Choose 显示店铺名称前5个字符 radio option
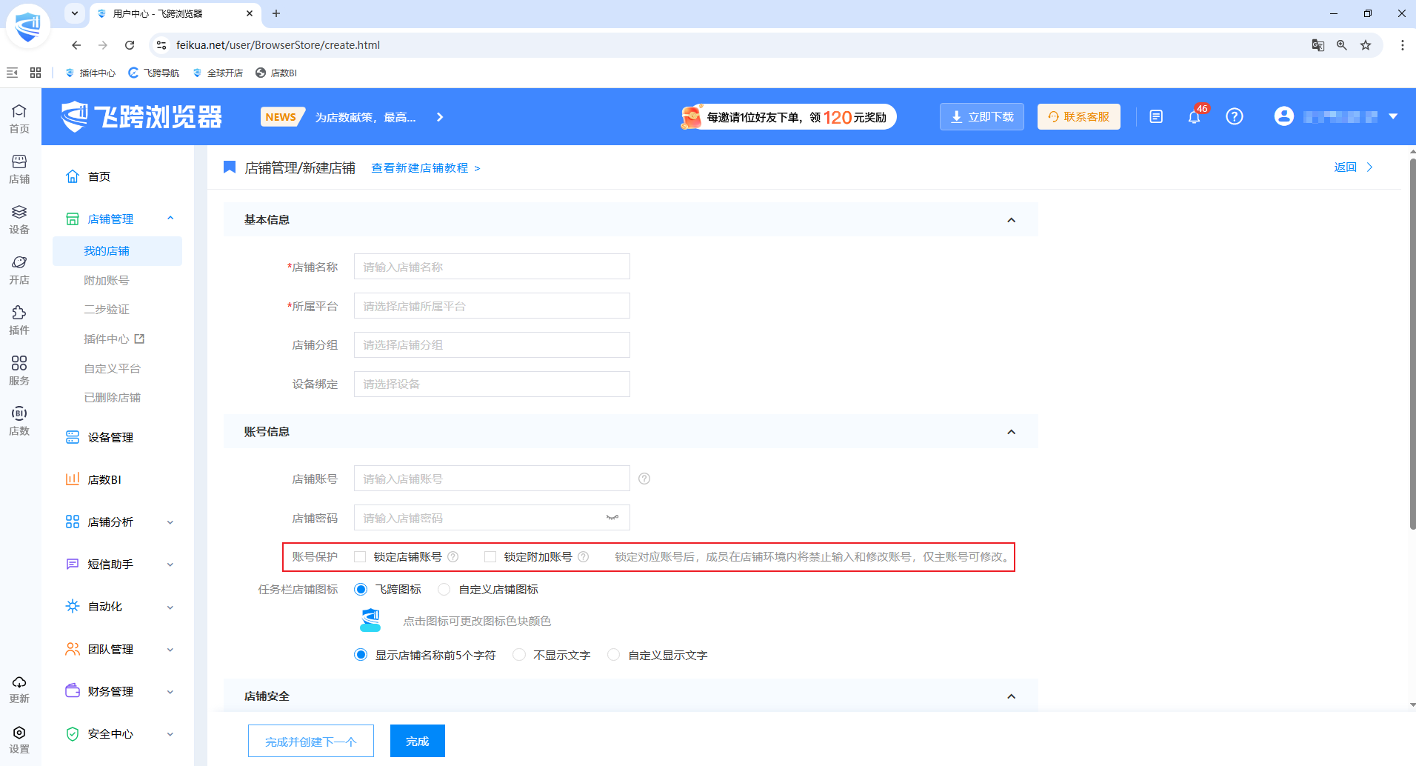The height and width of the screenshot is (766, 1416). point(361,655)
